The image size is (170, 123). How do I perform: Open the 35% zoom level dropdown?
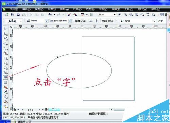115,15
